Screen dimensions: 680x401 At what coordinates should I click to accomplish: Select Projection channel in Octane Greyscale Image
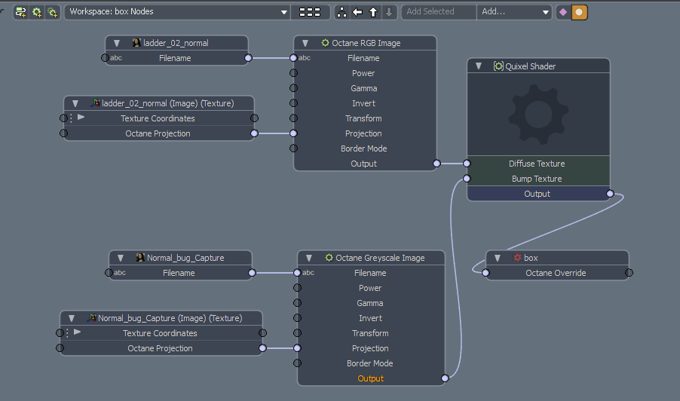point(370,348)
